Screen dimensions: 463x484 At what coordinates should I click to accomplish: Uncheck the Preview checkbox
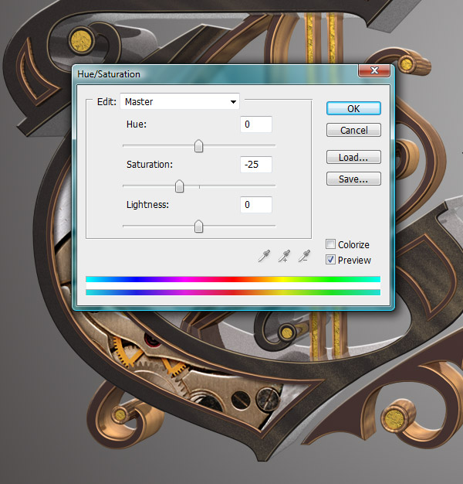click(x=330, y=260)
